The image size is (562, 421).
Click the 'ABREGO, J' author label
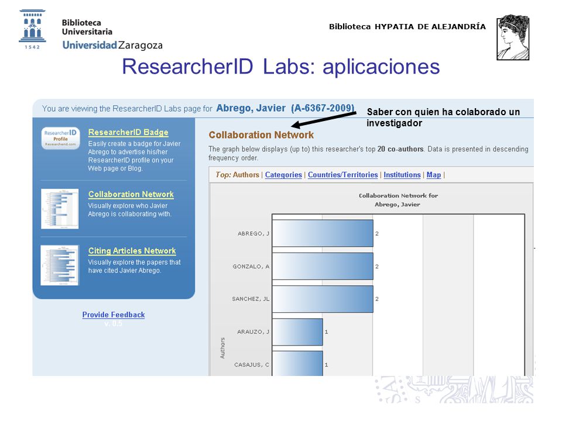[x=253, y=233]
